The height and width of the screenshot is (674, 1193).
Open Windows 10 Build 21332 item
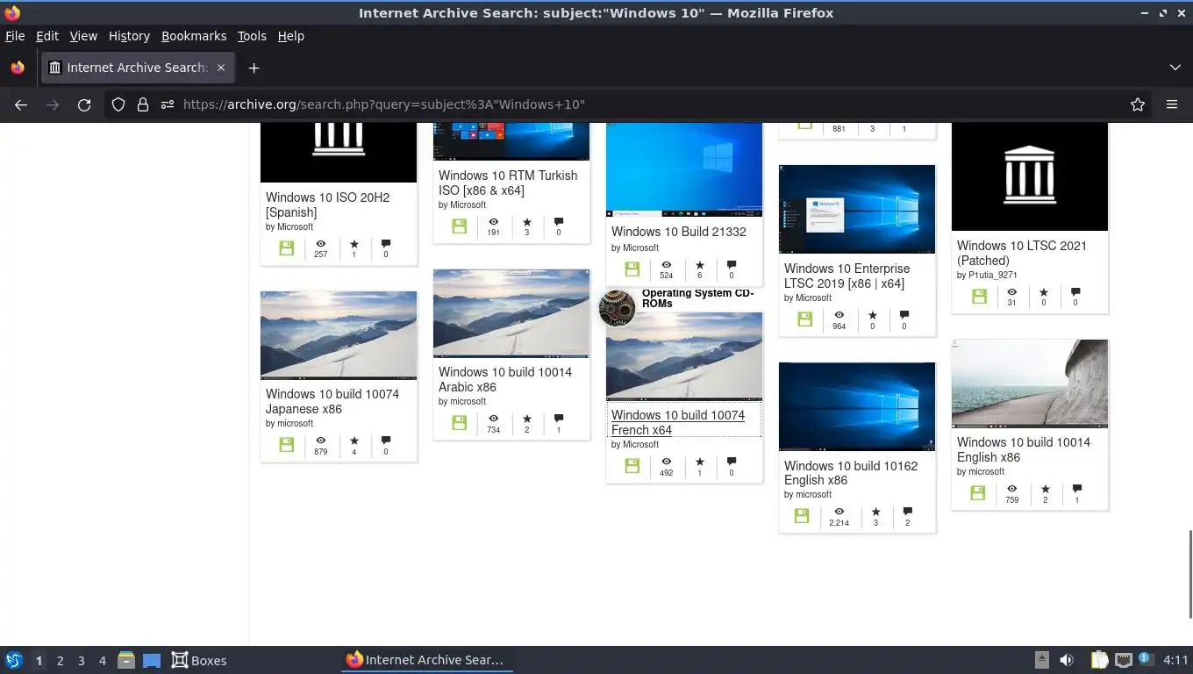[x=678, y=232]
